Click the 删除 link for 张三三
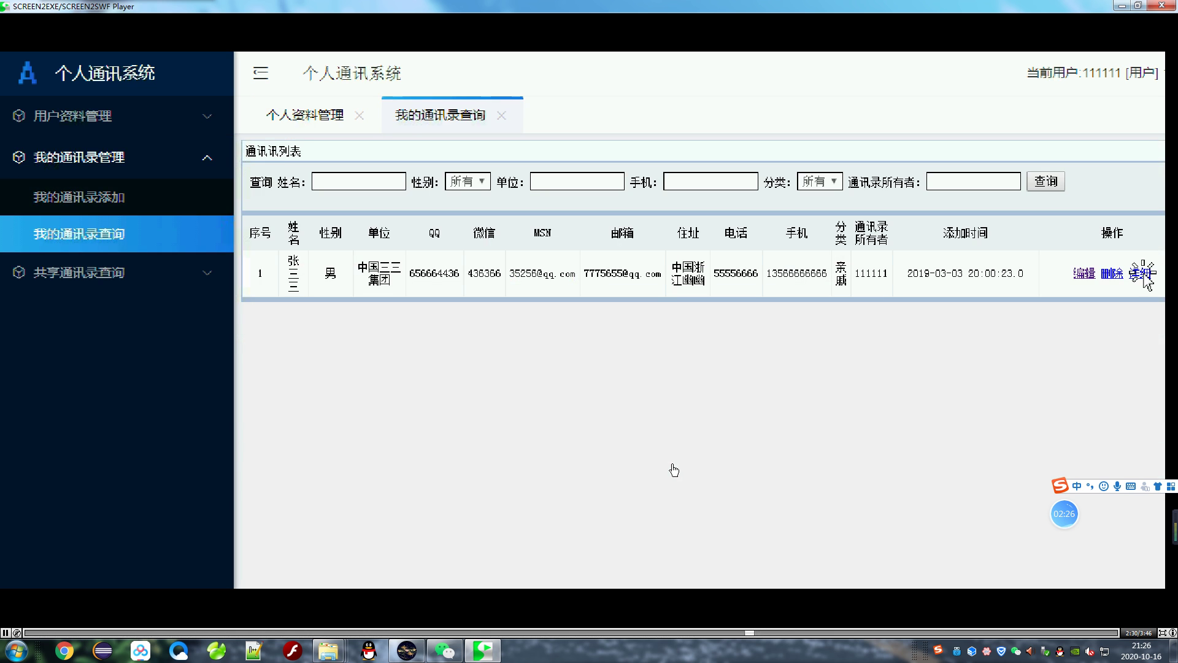This screenshot has width=1178, height=663. click(x=1112, y=273)
